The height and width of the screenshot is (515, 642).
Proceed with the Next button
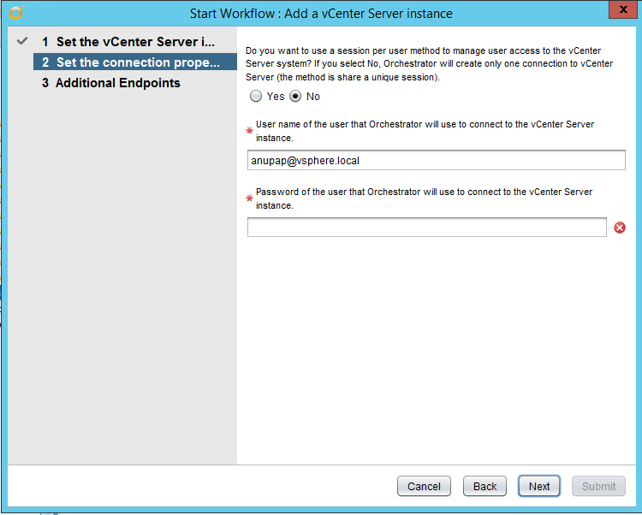[x=539, y=486]
